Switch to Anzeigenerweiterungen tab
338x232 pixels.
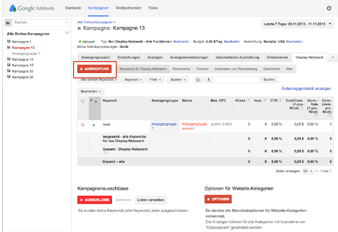[189, 57]
